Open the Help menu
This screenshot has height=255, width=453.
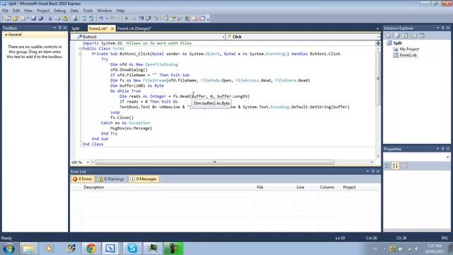[120, 11]
